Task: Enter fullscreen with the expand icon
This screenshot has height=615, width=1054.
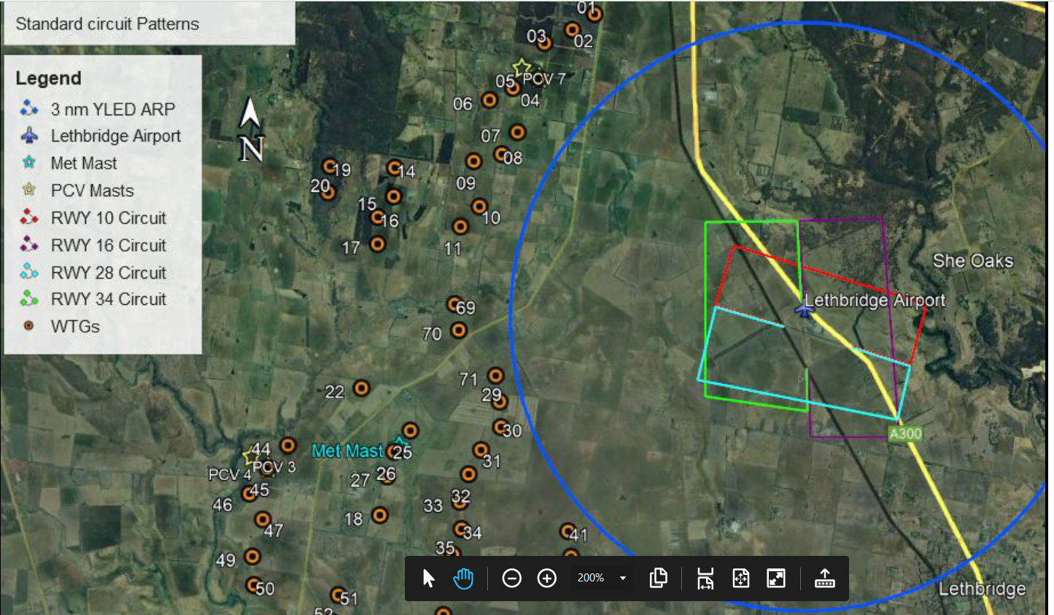Action: coord(775,578)
